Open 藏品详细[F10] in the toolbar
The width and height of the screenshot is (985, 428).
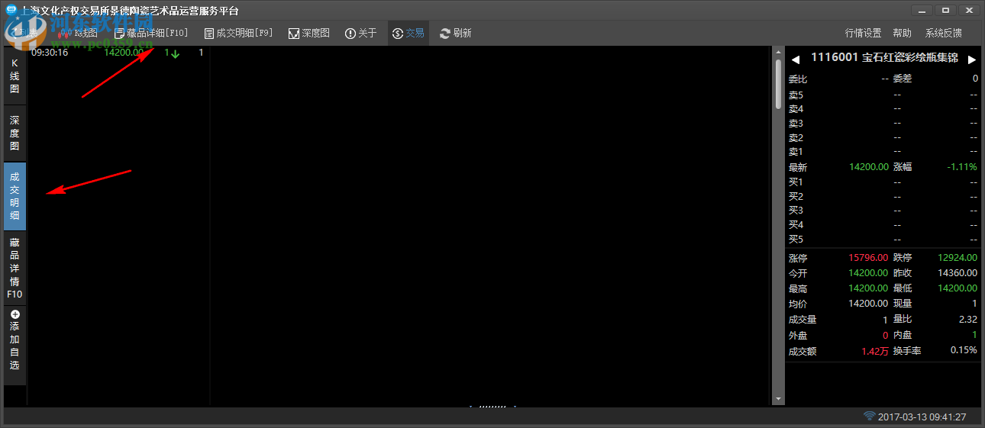151,33
